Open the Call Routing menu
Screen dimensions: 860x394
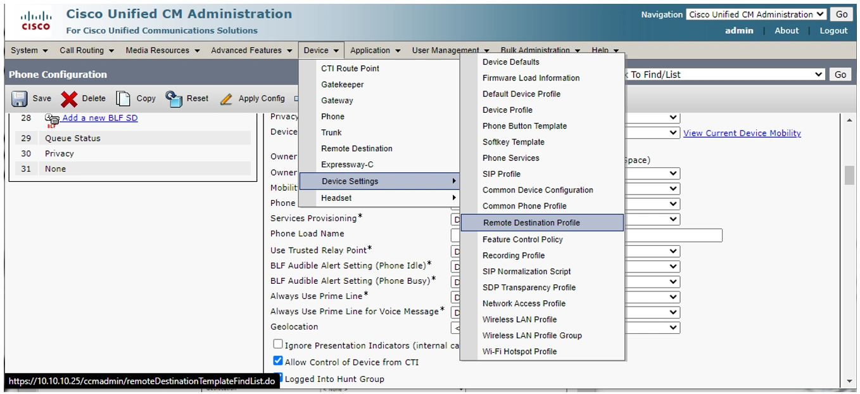pyautogui.click(x=87, y=50)
